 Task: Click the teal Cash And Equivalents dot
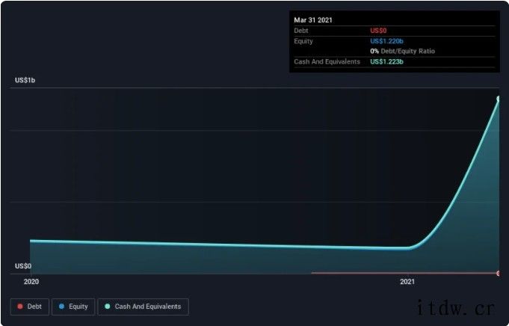pyautogui.click(x=108, y=307)
